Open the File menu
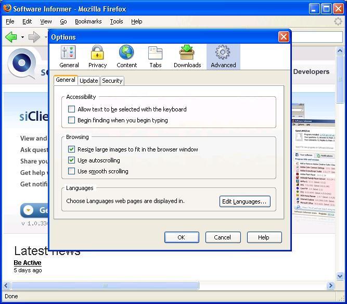This screenshot has height=304, width=347. tap(10, 21)
